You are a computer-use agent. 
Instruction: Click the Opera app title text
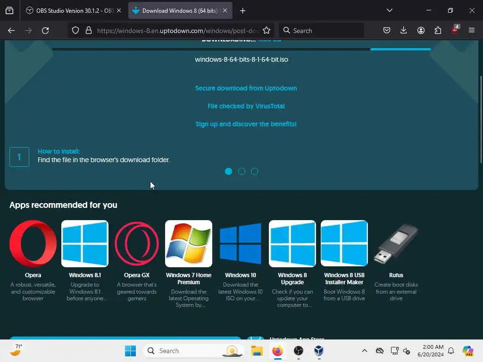click(x=33, y=275)
